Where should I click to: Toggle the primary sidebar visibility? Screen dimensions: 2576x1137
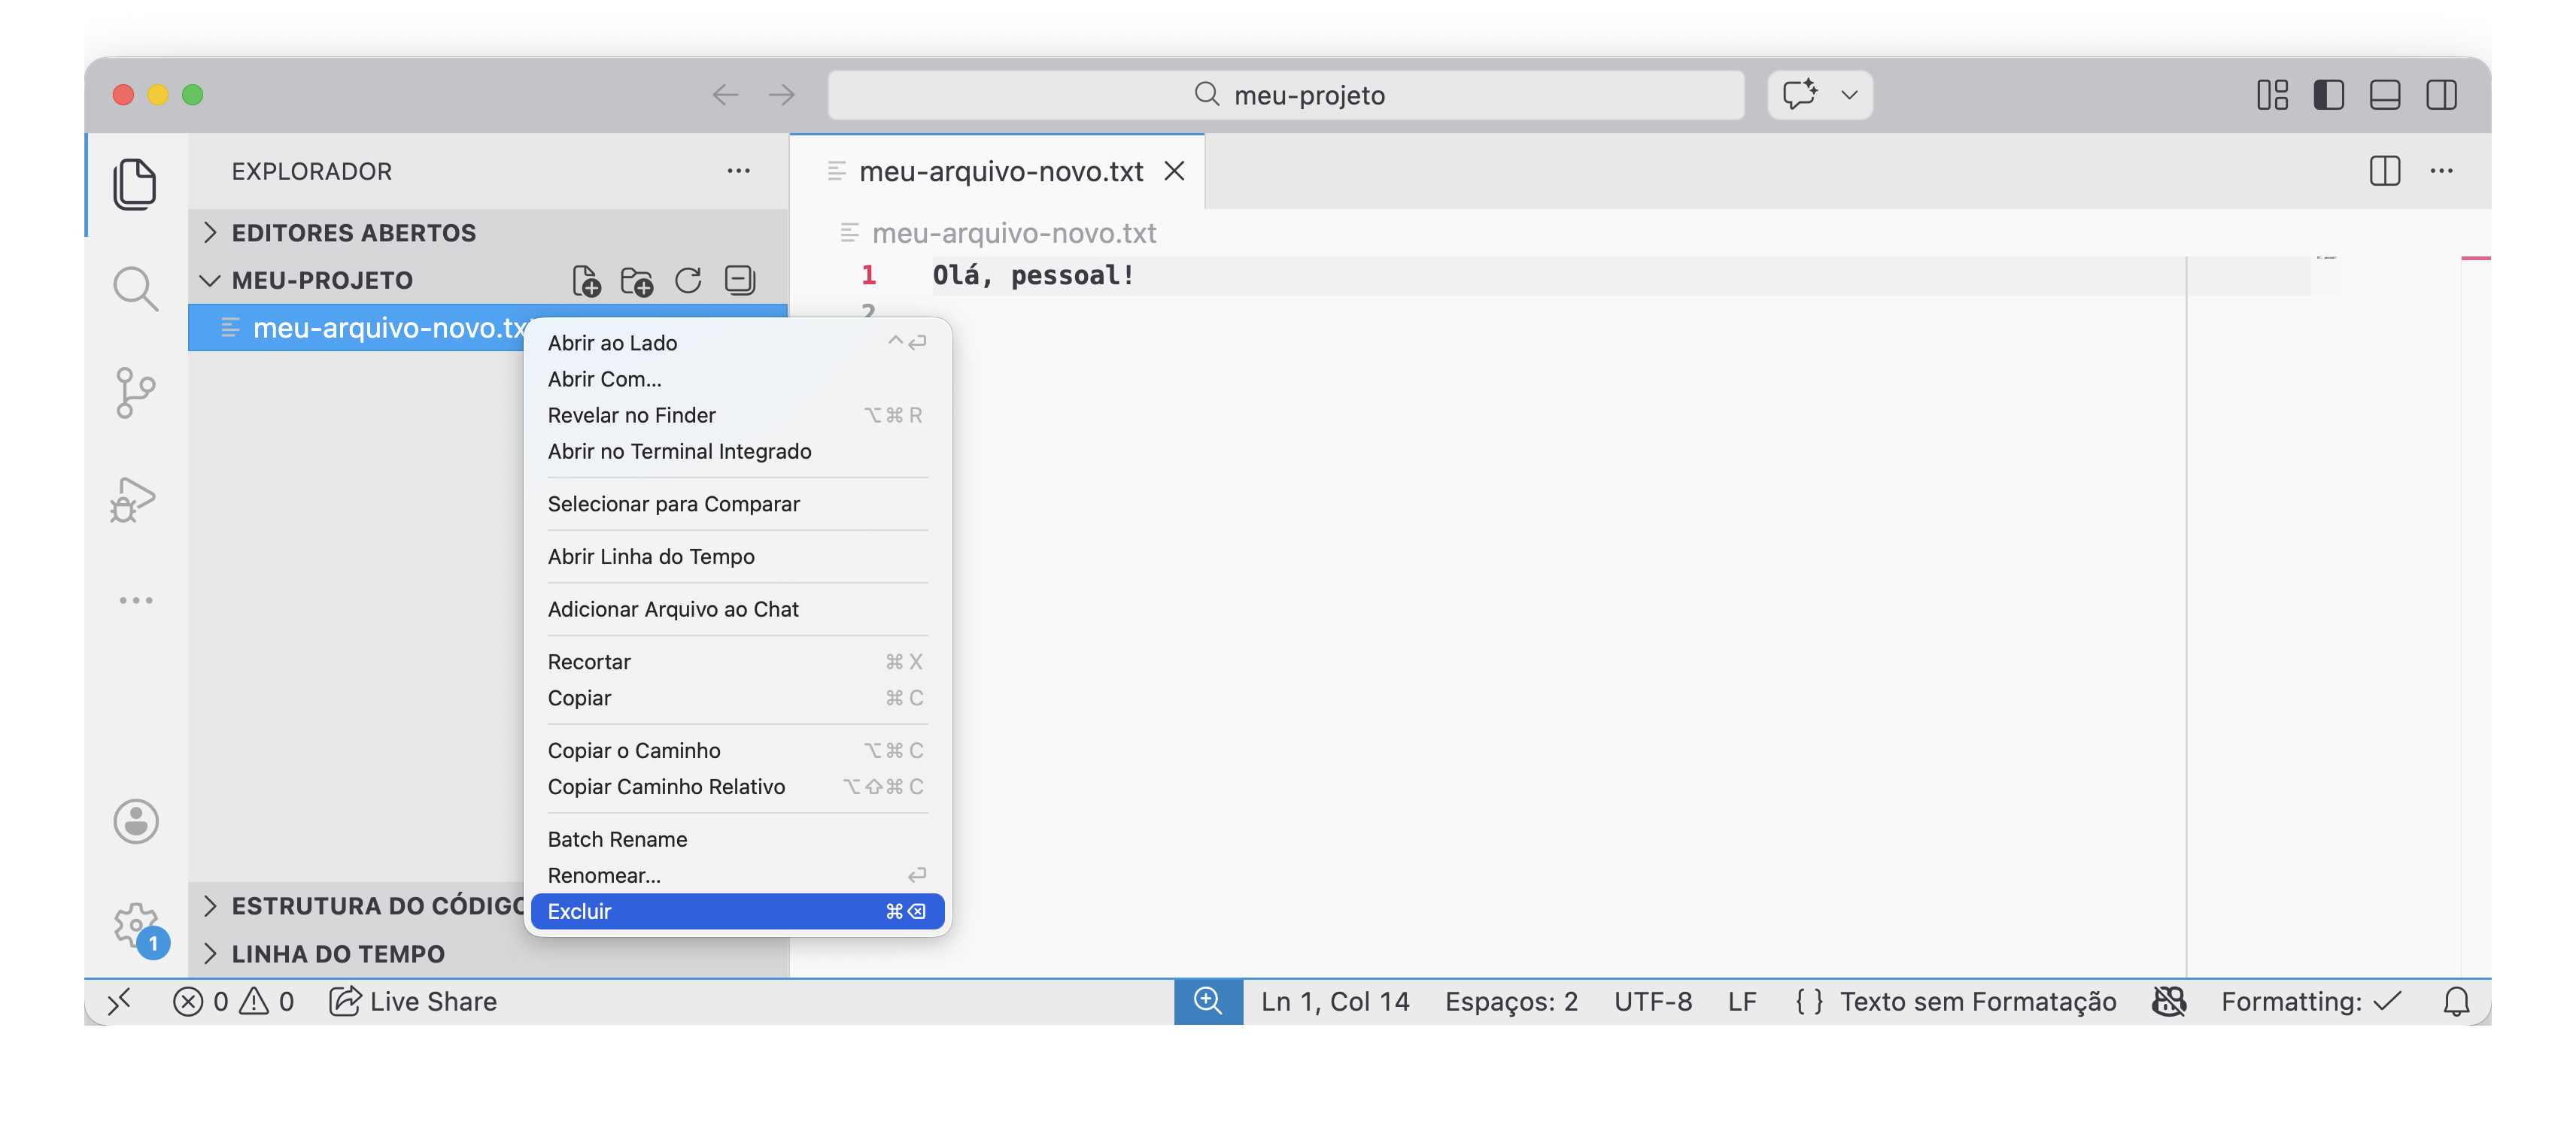(2328, 95)
